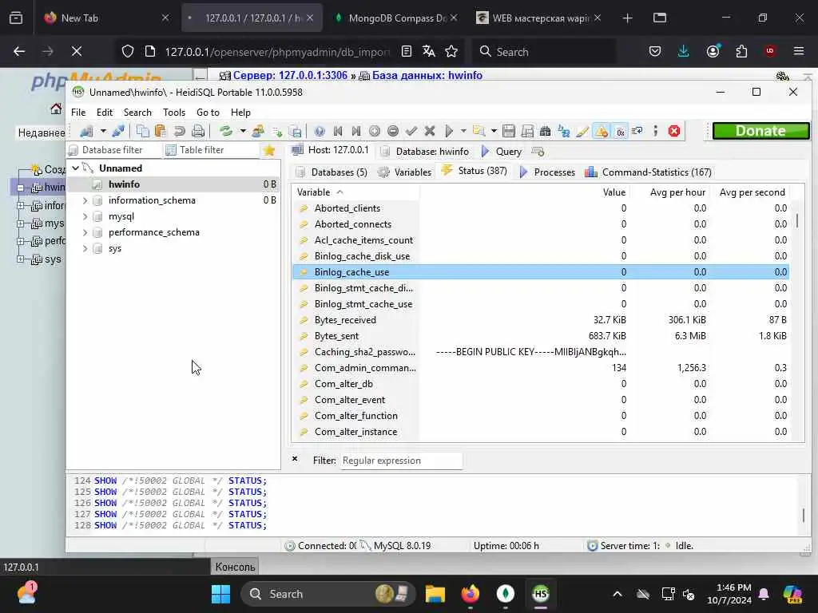Click the Undo arrow icon
Screen dimensions: 818x613
point(179,131)
